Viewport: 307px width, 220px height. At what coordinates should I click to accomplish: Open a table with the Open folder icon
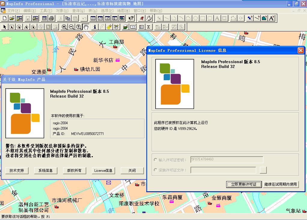[12, 18]
